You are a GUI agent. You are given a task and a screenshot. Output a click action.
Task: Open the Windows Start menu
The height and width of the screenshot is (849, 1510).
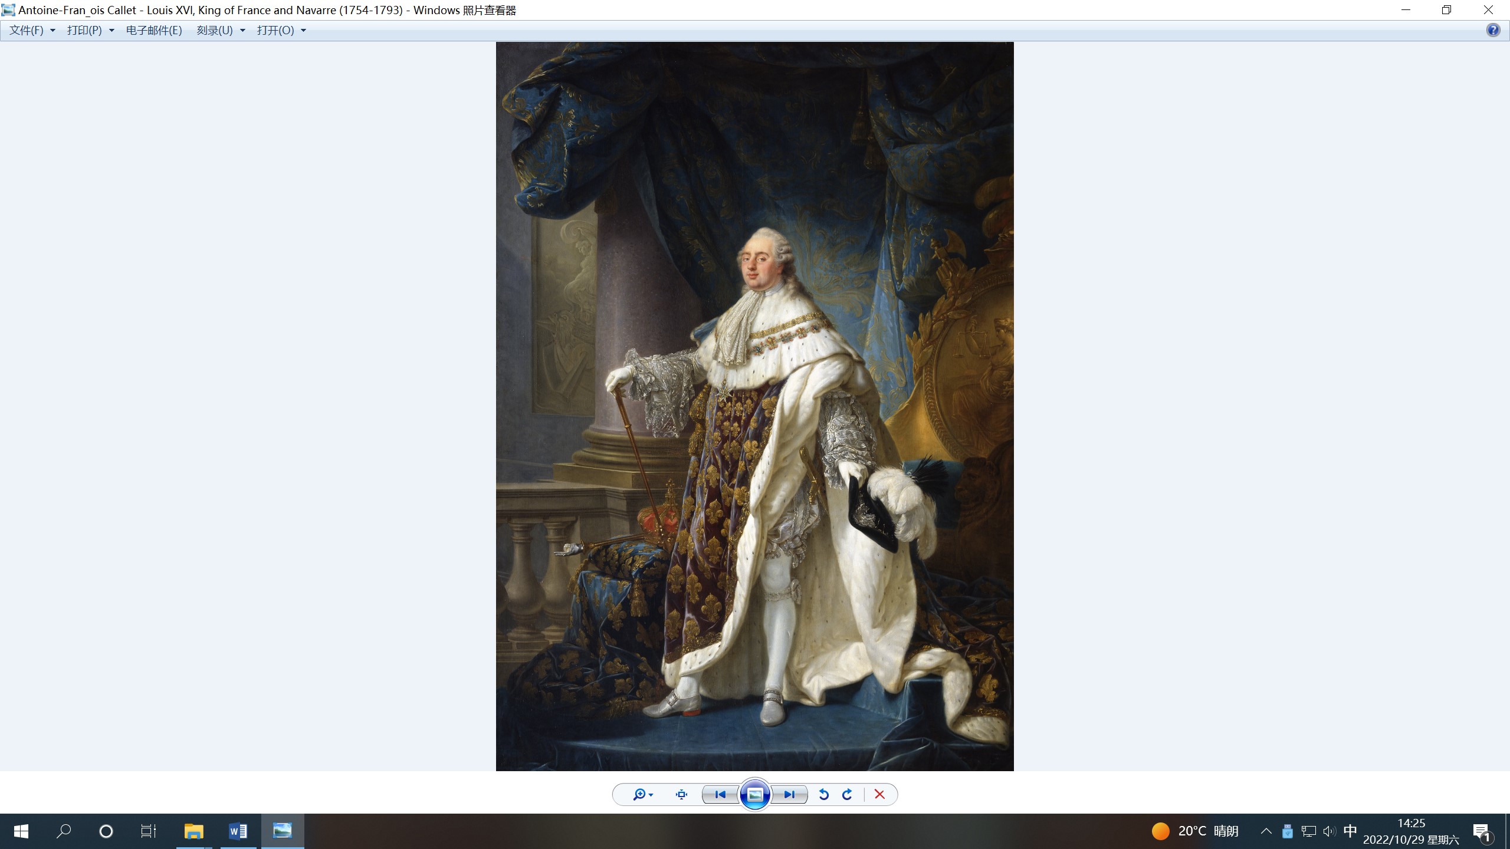(21, 831)
